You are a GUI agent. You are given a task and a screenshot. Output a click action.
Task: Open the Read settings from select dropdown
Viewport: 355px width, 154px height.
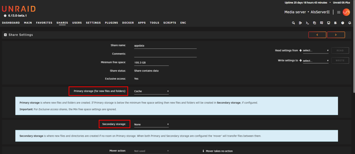[x=316, y=51]
